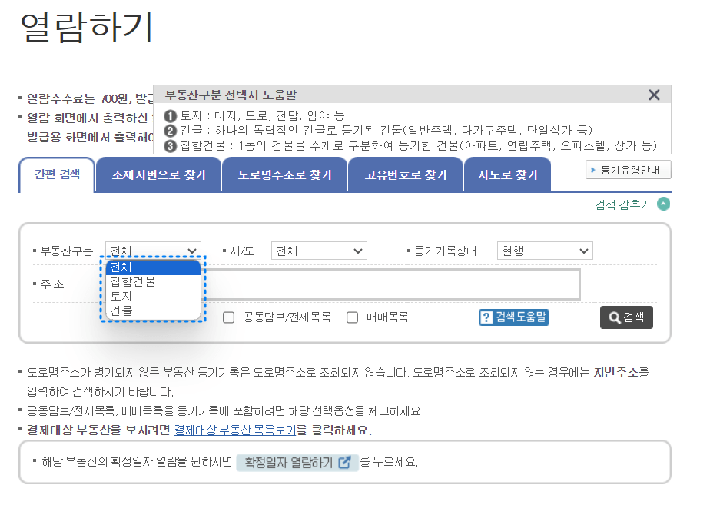Open the 등기유형안내 panel
Image resolution: width=720 pixels, height=505 pixels.
(629, 171)
